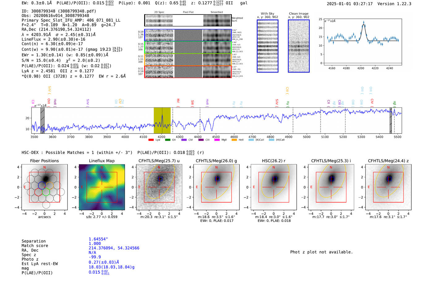The width and height of the screenshot is (433, 294).
Task: Click the red Lyα legend swatch
Action: 151,140
